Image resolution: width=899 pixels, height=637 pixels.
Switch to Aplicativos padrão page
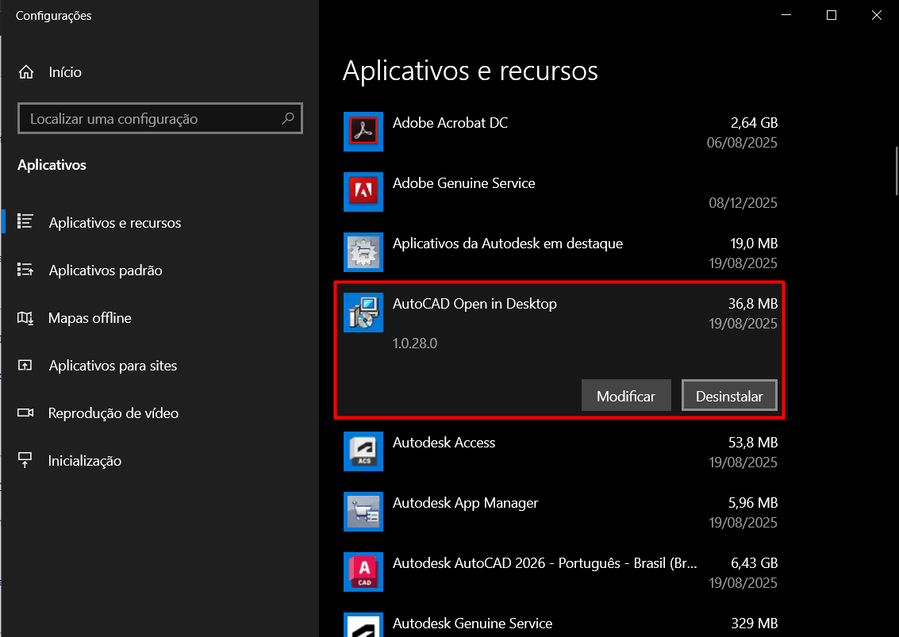click(105, 271)
